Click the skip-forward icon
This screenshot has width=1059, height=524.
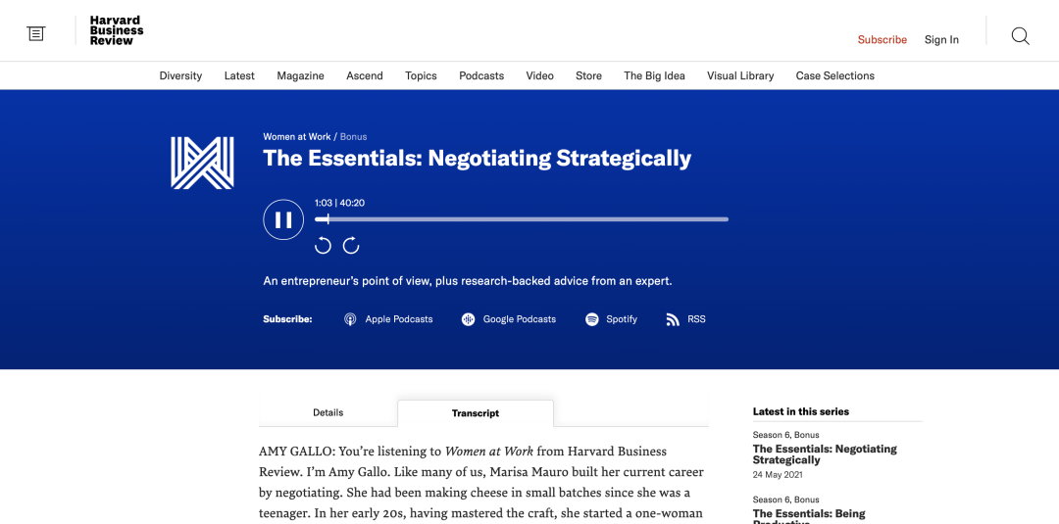(x=351, y=246)
